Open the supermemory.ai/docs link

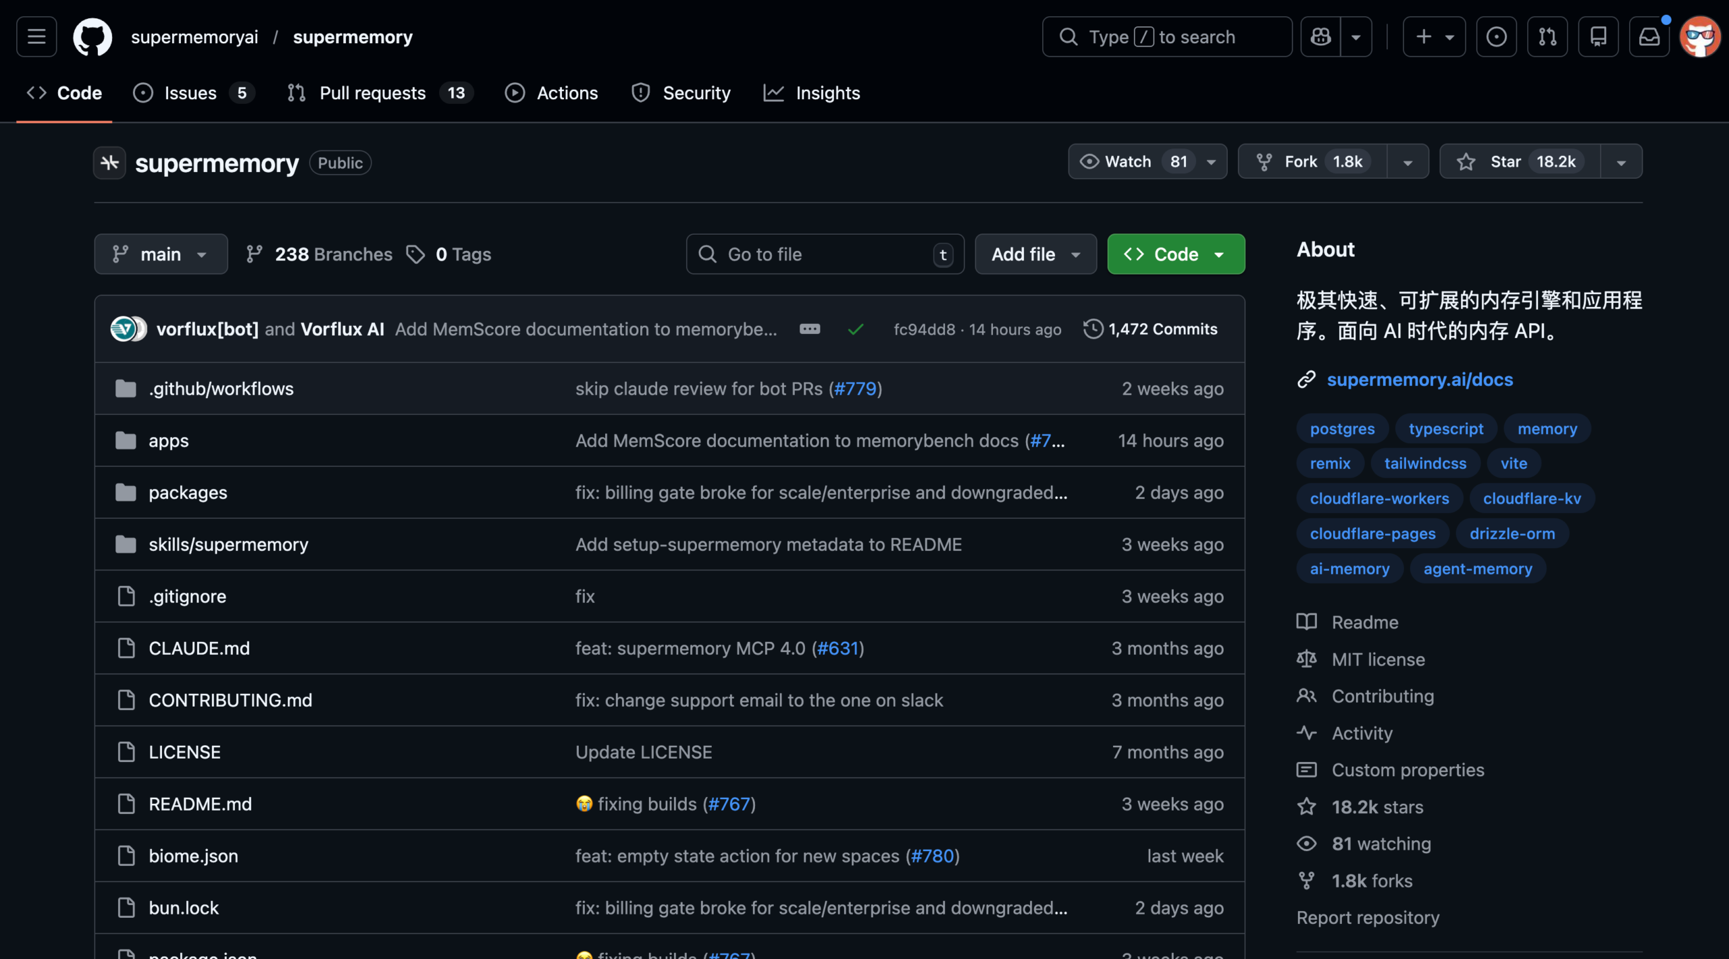tap(1420, 380)
